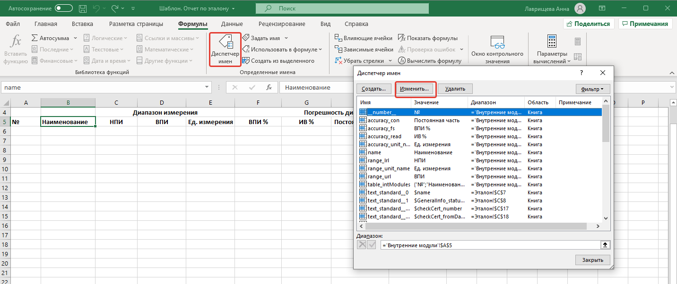This screenshot has width=677, height=284.
Task: Open Ссылки и массивы functions
Action: pos(167,38)
